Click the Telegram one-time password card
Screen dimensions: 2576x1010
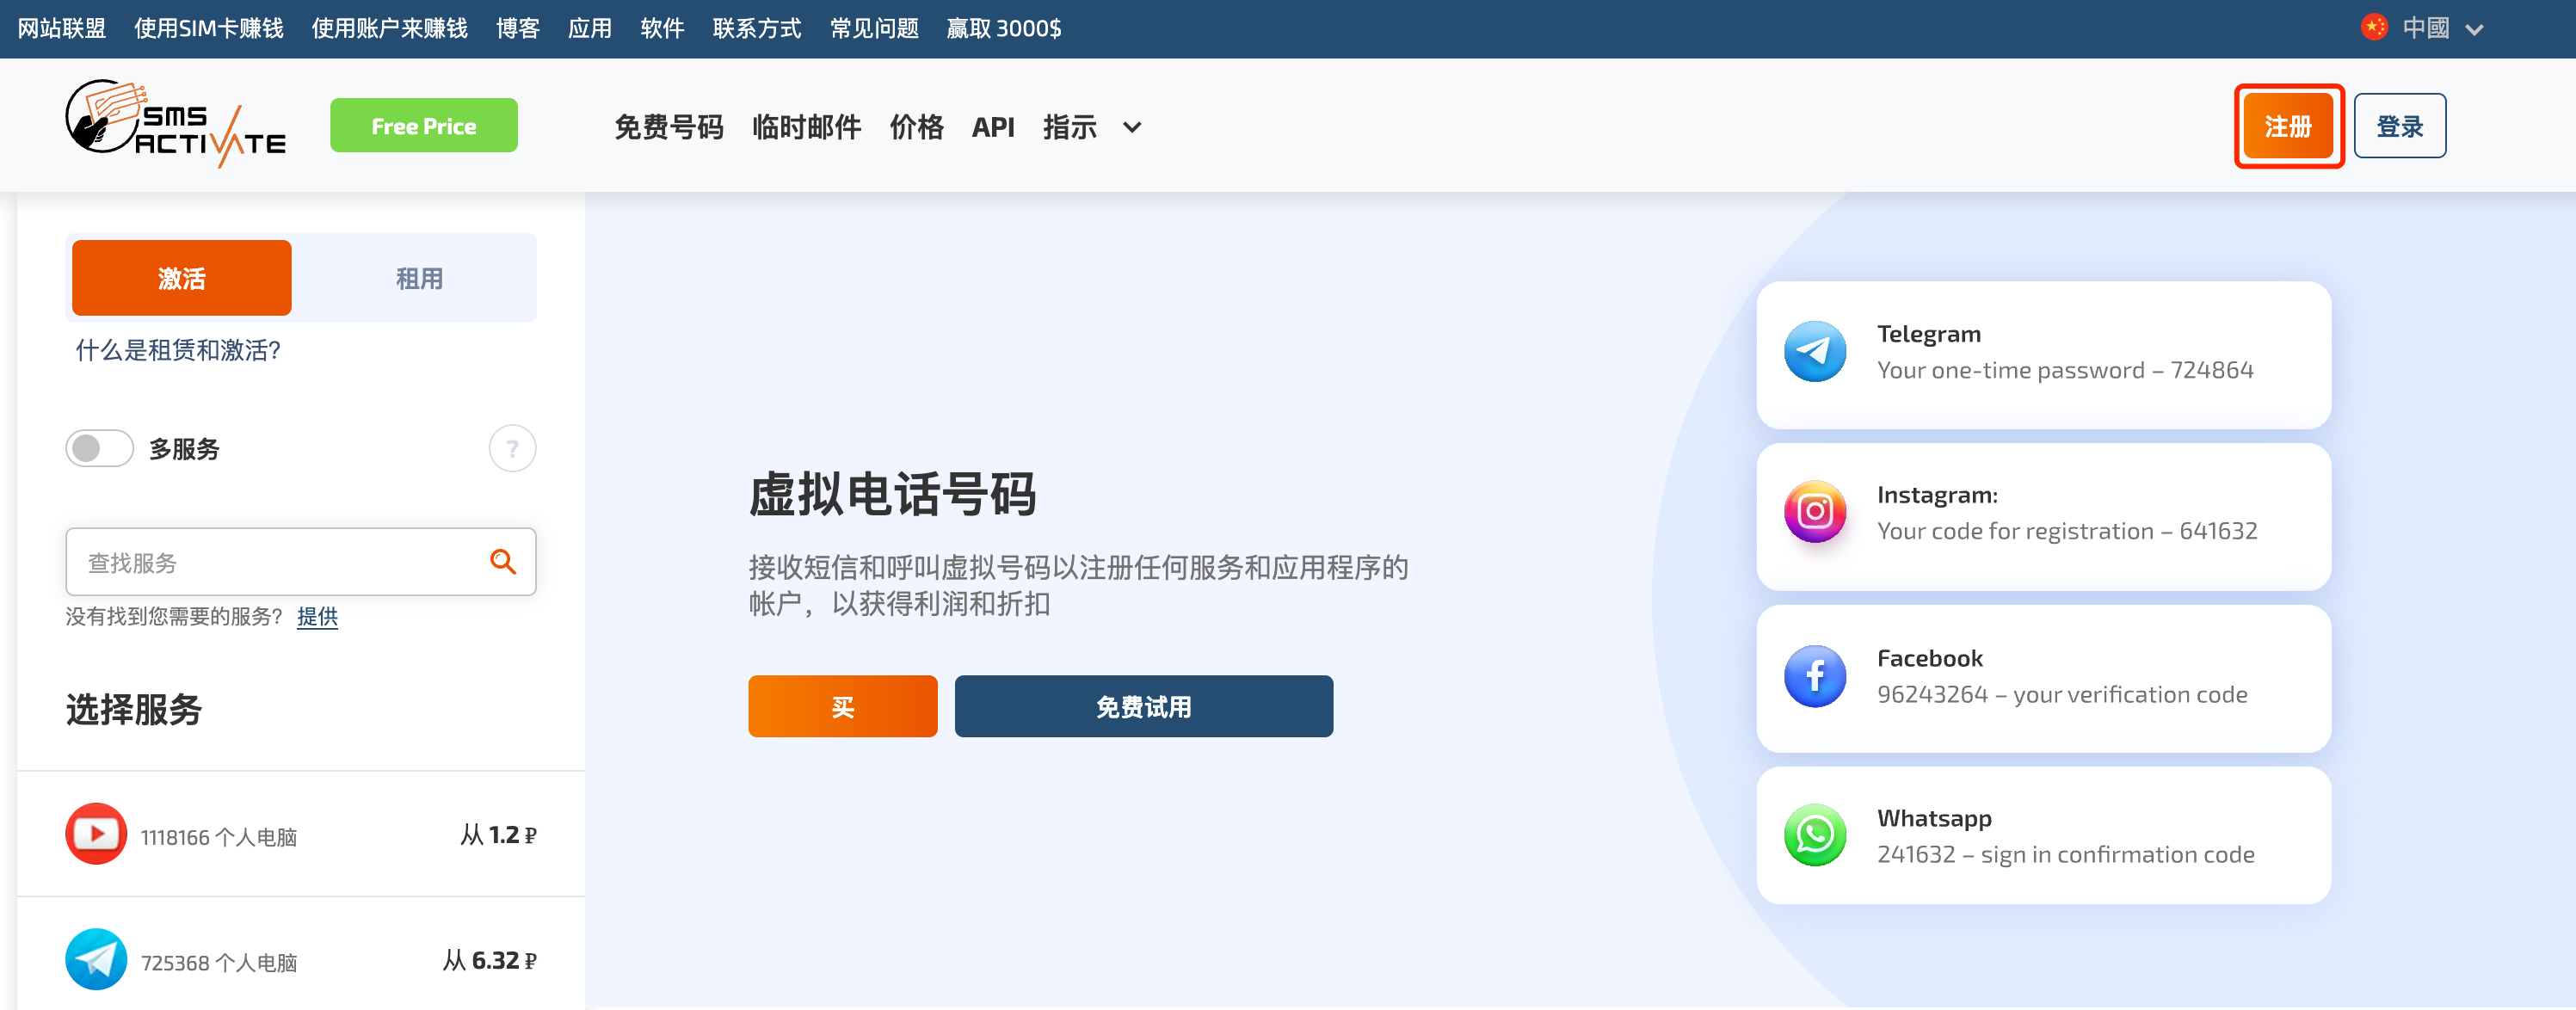2044,355
